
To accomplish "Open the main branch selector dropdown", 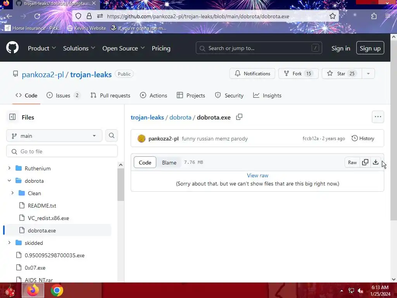I will (x=54, y=135).
